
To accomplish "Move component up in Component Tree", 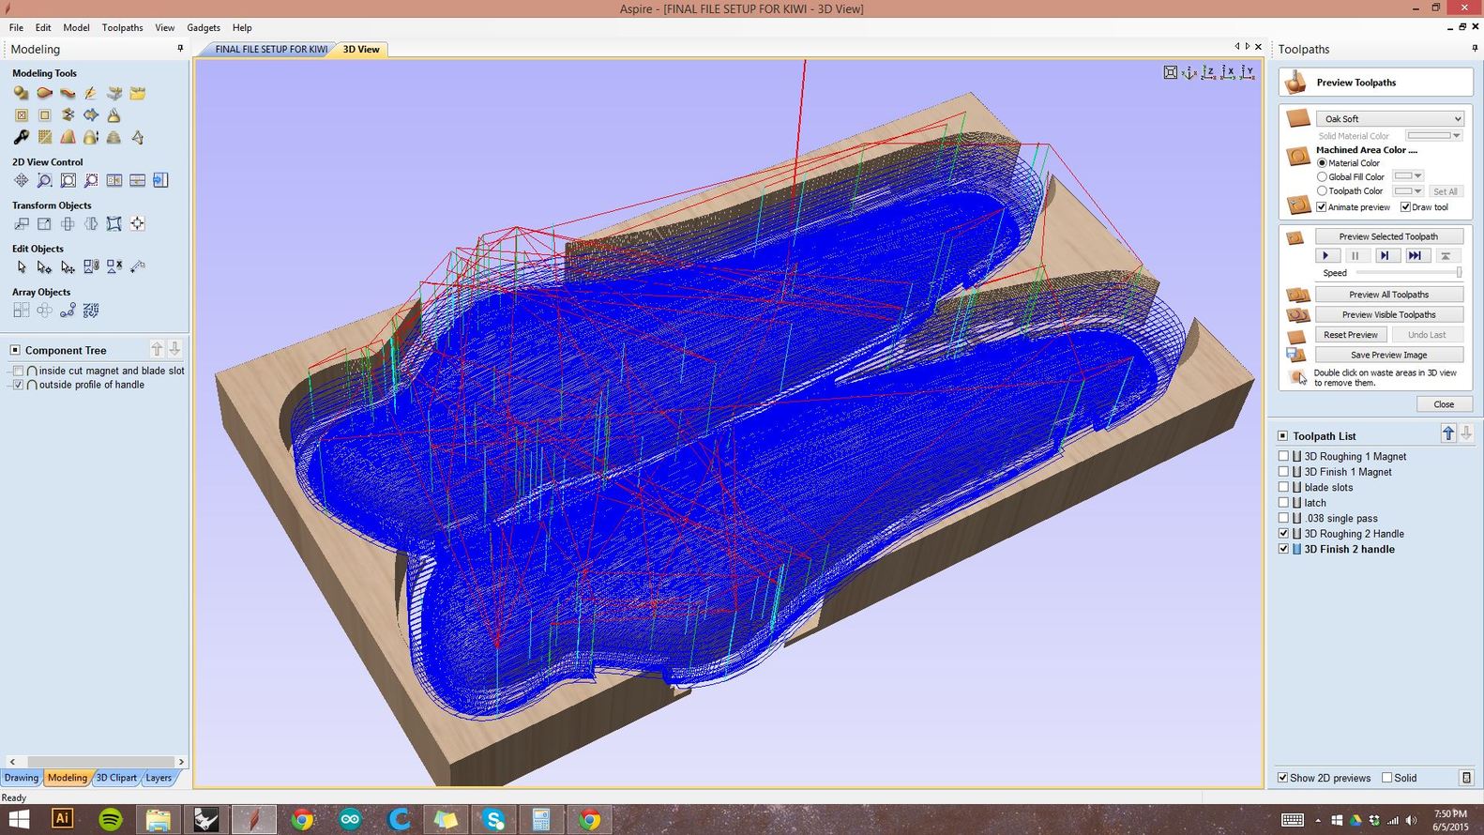I will point(157,349).
